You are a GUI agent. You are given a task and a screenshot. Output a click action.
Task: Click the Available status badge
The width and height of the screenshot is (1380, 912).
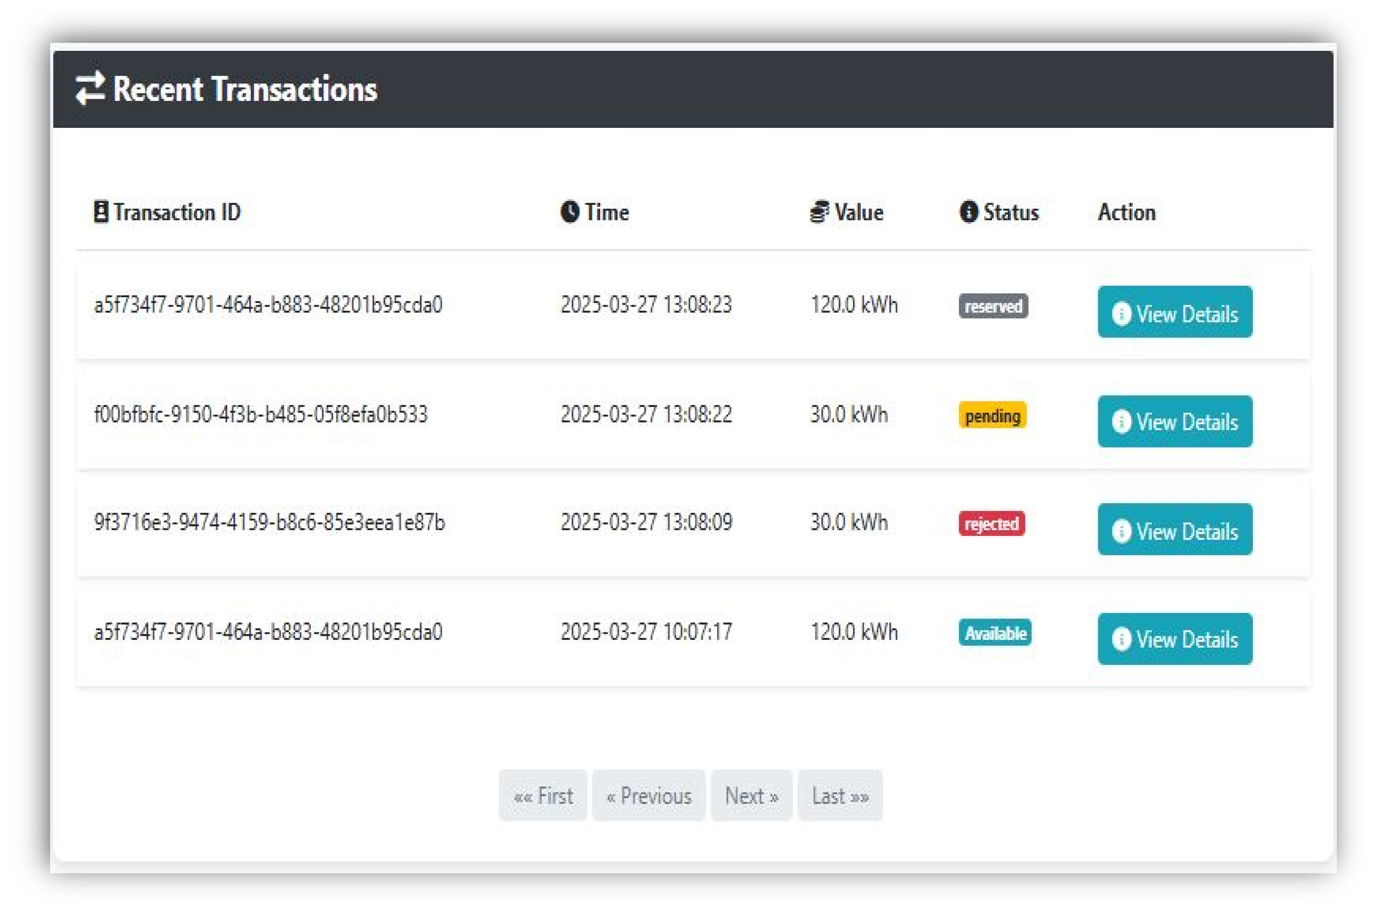(x=995, y=632)
